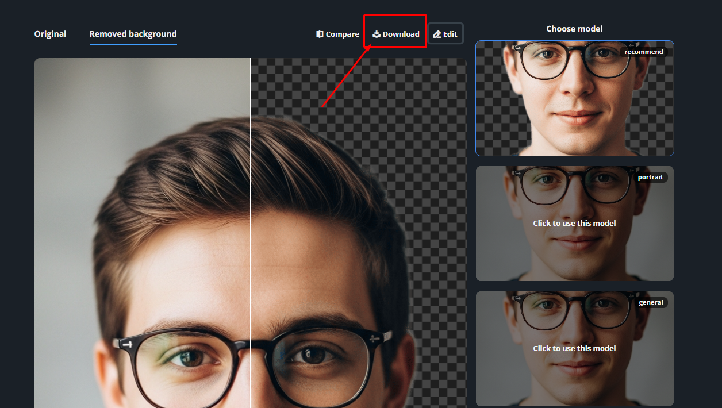Select the Removed background tab

click(133, 34)
